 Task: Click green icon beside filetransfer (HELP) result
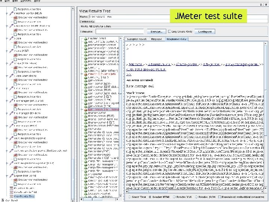(x=86, y=154)
